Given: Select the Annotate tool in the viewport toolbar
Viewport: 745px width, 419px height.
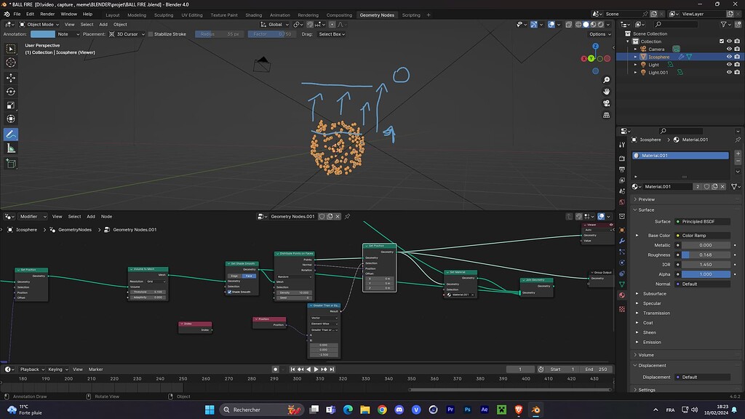Looking at the screenshot, I should click(10, 134).
